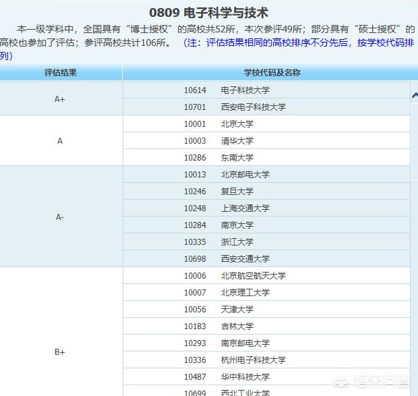Click the scrollbar up arrow beside the table
This screenshot has width=418, height=396.
point(414,95)
